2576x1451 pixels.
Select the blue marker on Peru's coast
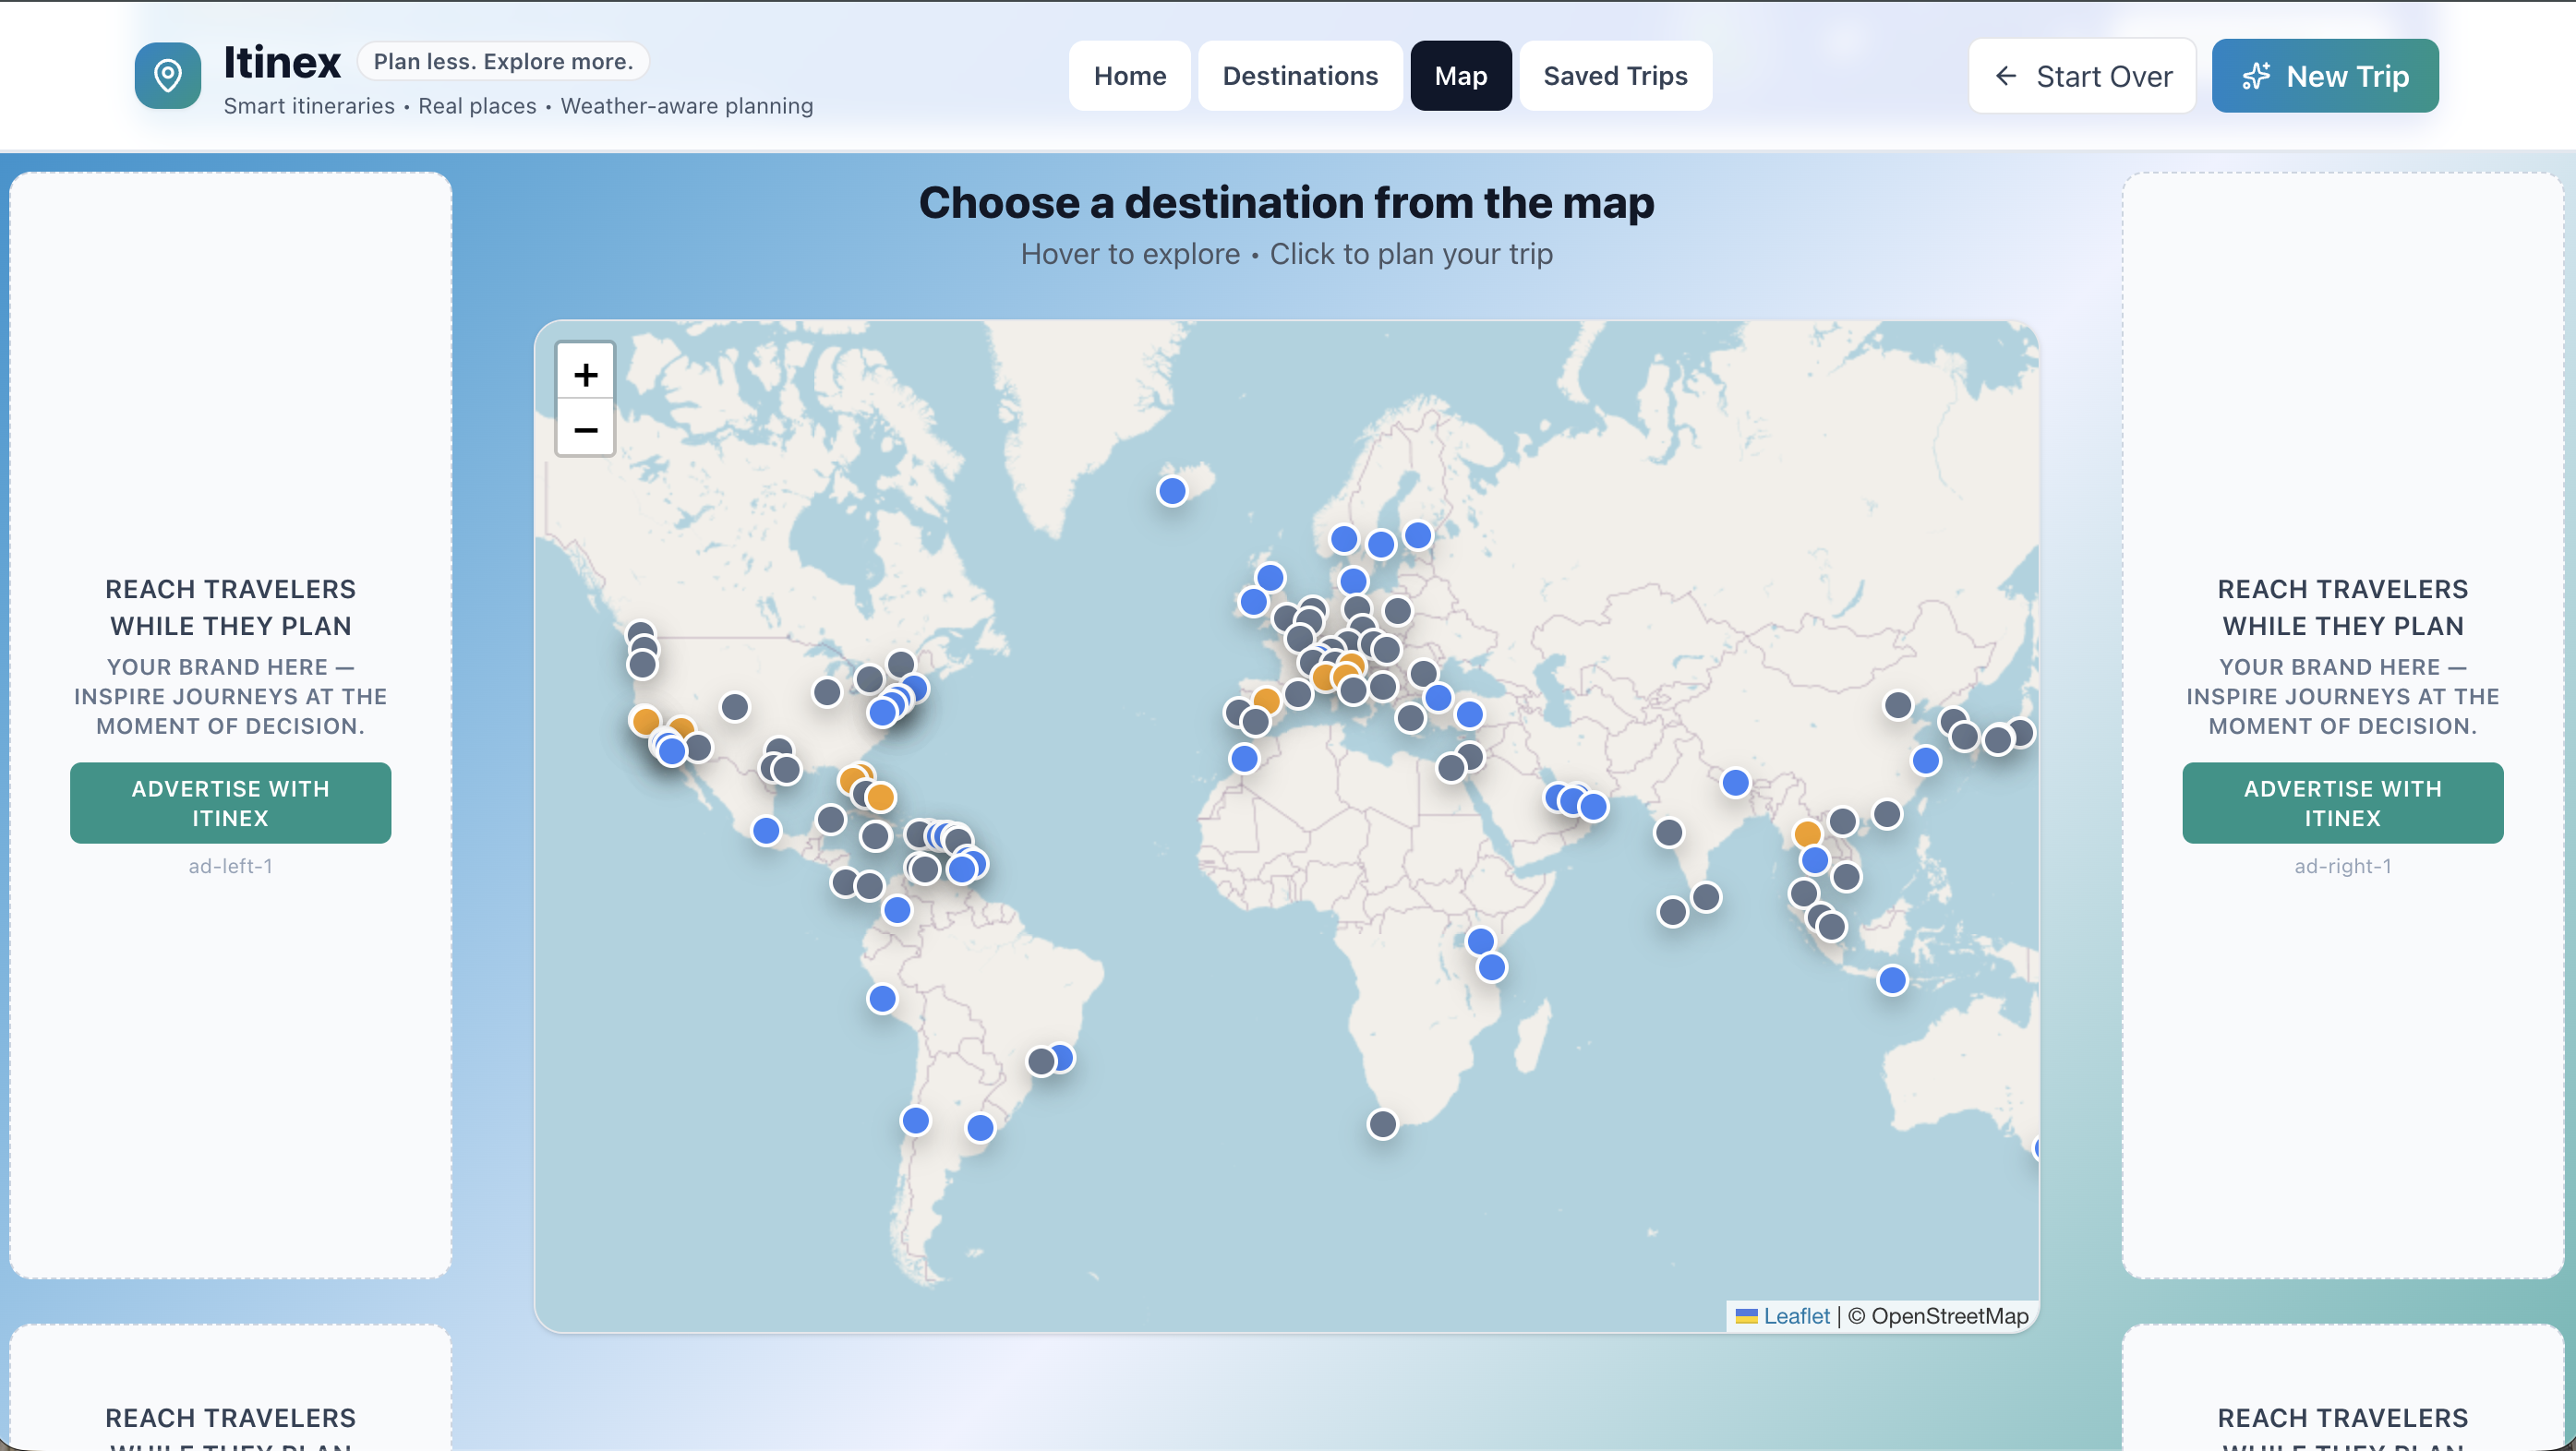point(881,998)
